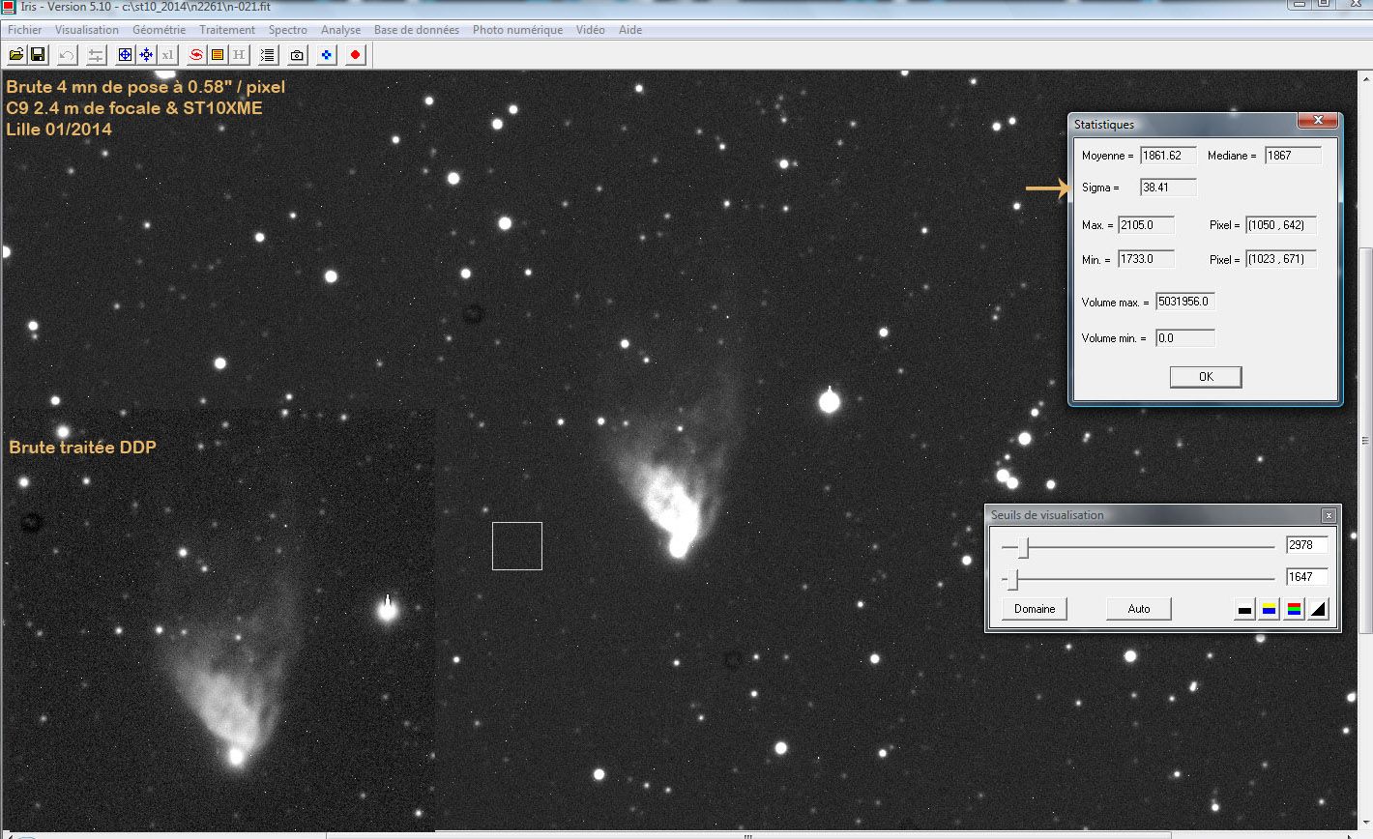Image resolution: width=1373 pixels, height=839 pixels.
Task: Click the H toolbar icon
Action: coord(239,55)
